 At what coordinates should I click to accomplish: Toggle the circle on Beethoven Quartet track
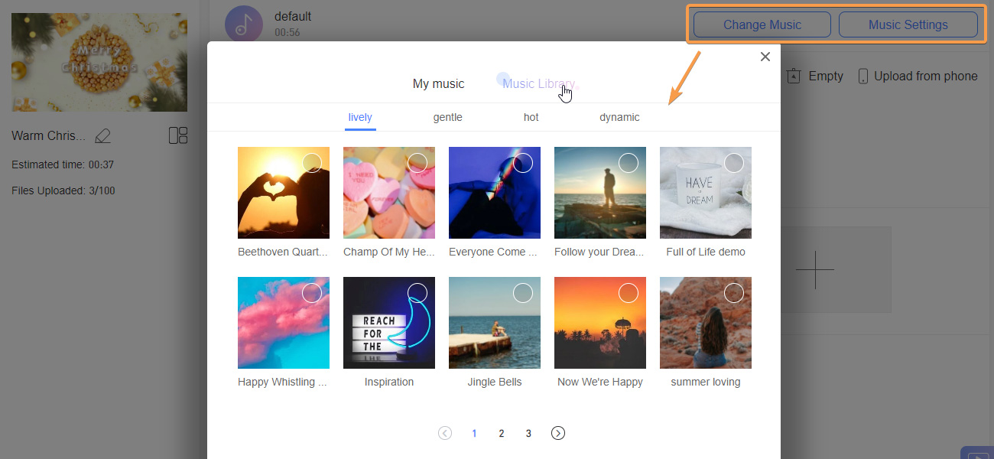click(x=311, y=163)
